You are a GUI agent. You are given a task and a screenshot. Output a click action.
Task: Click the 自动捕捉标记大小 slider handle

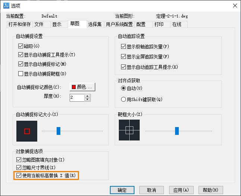pyautogui.click(x=58, y=131)
